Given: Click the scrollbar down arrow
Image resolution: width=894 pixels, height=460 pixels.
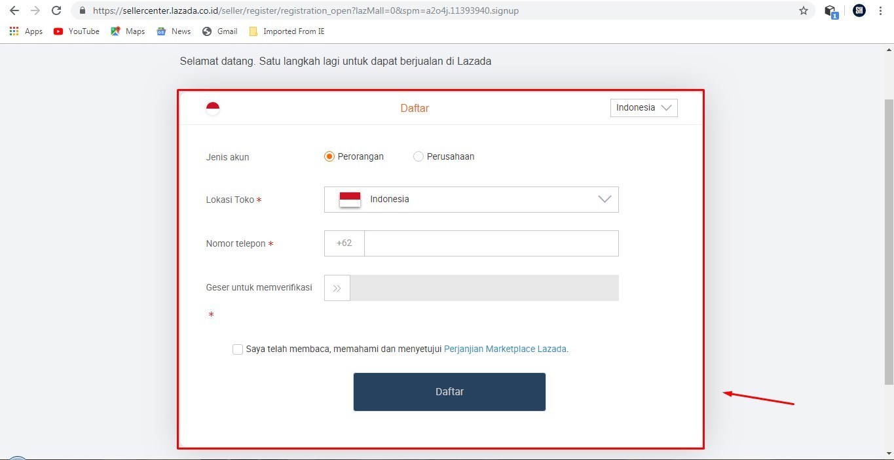Looking at the screenshot, I should 889,453.
